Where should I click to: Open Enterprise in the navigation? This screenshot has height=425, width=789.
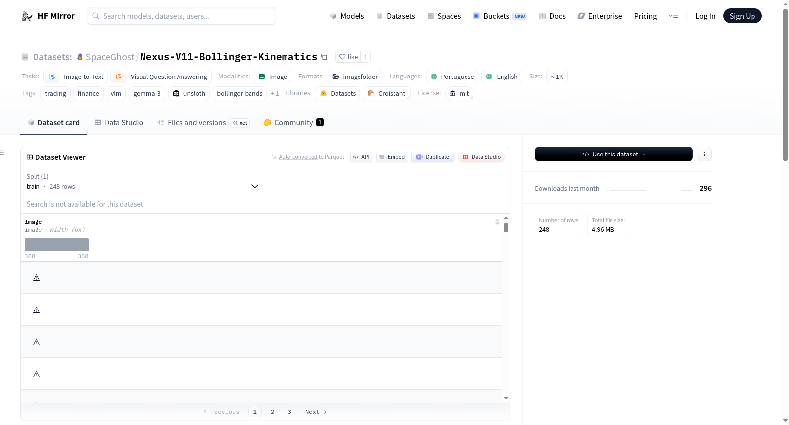click(x=600, y=16)
